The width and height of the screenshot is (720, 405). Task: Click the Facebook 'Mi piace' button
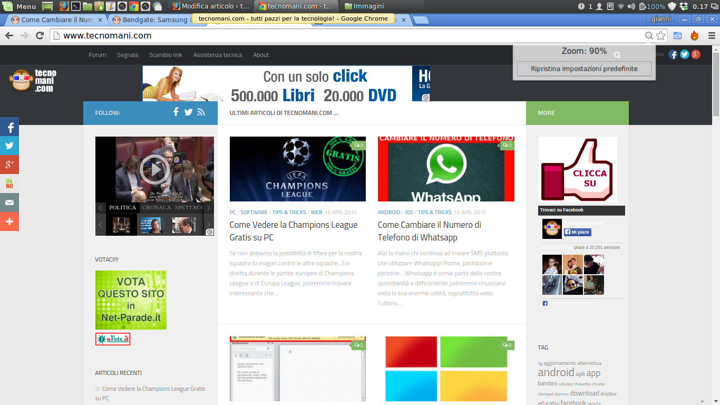pos(578,232)
